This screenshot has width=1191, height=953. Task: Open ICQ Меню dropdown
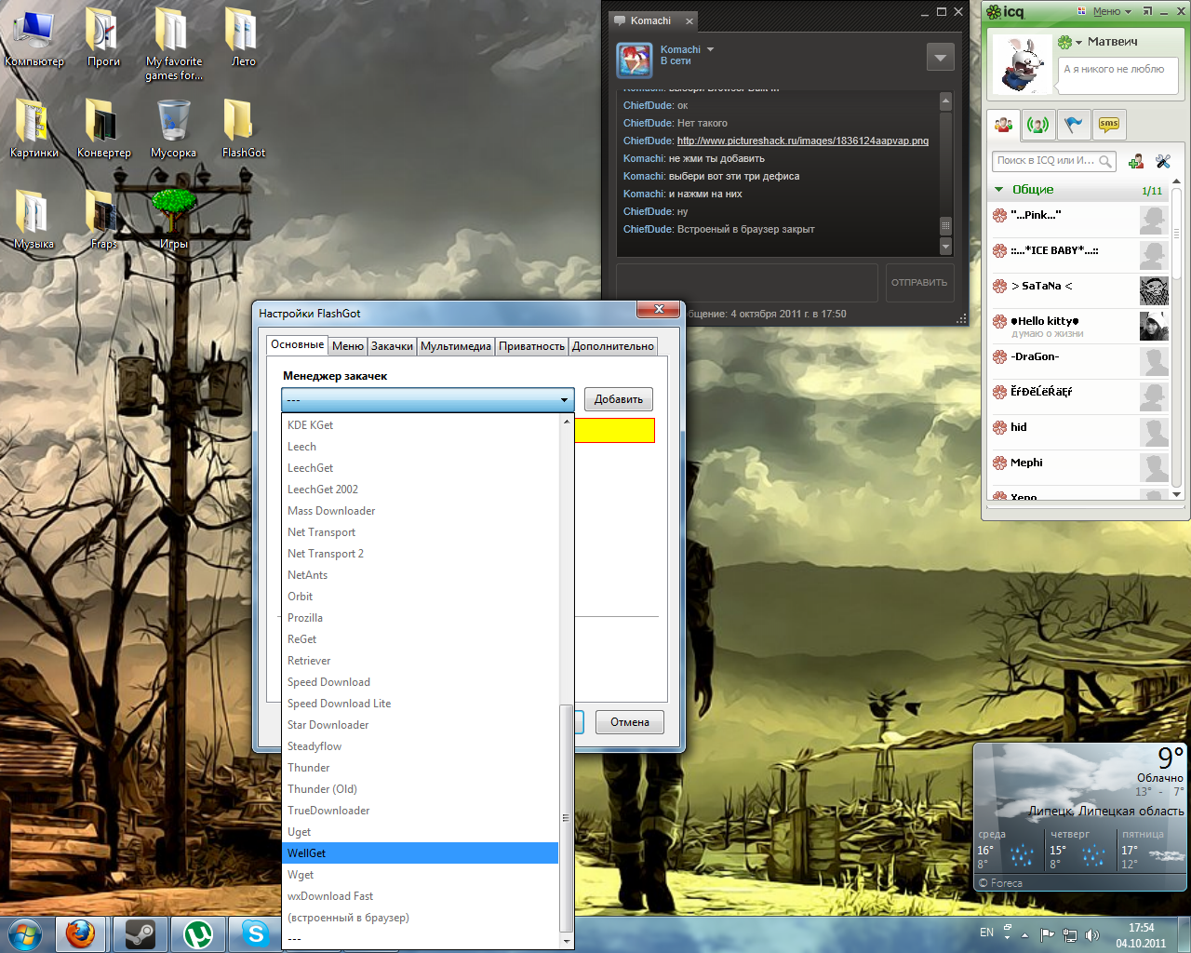click(1112, 11)
